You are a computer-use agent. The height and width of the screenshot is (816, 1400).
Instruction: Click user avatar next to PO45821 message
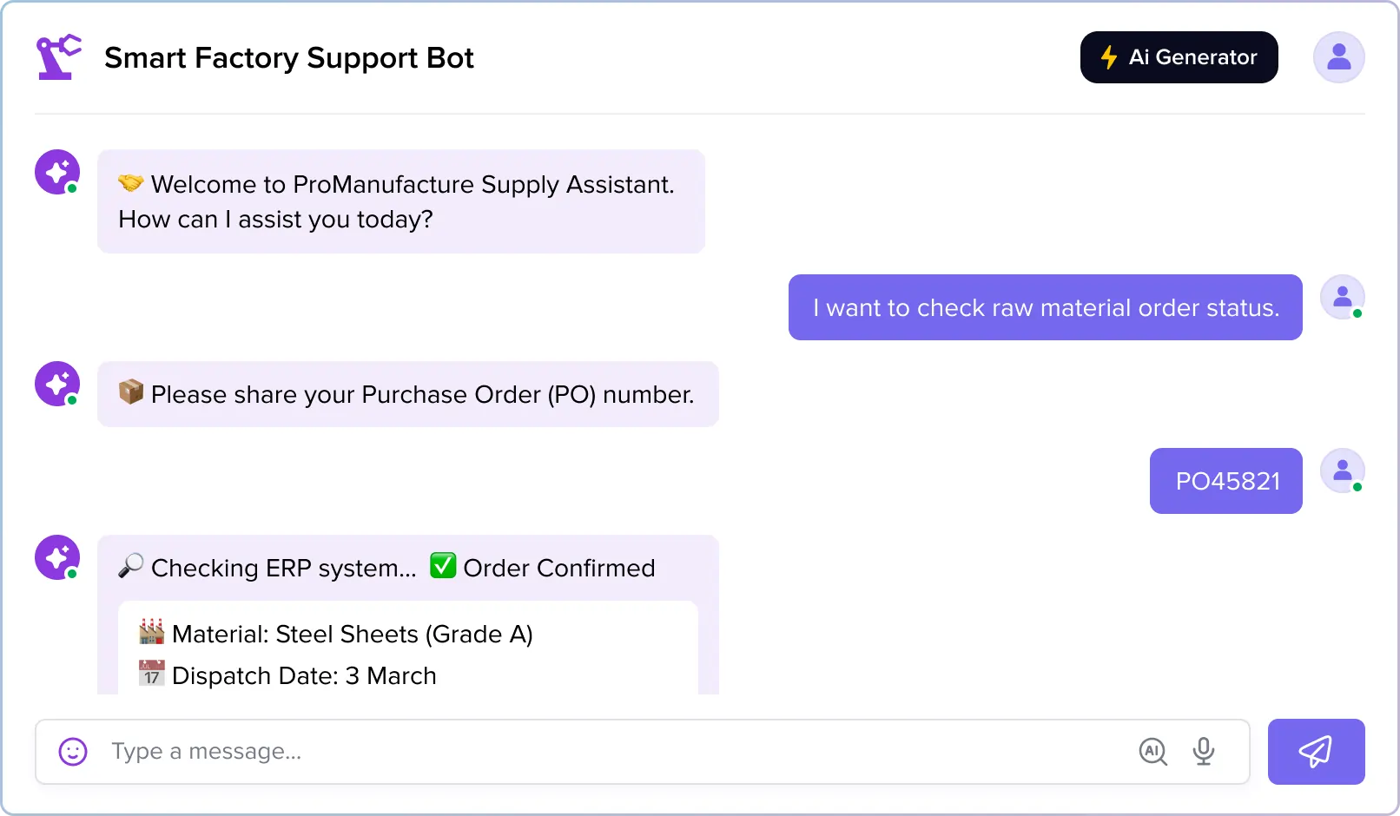(1342, 471)
